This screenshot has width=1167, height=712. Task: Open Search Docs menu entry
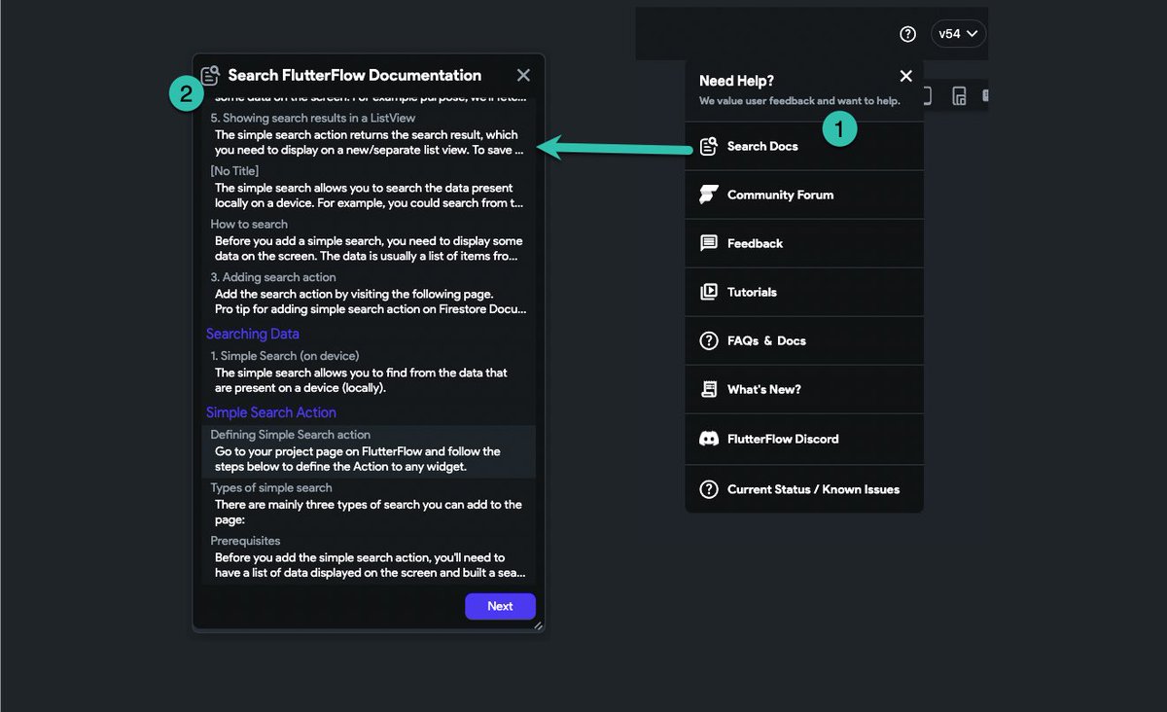(804, 146)
